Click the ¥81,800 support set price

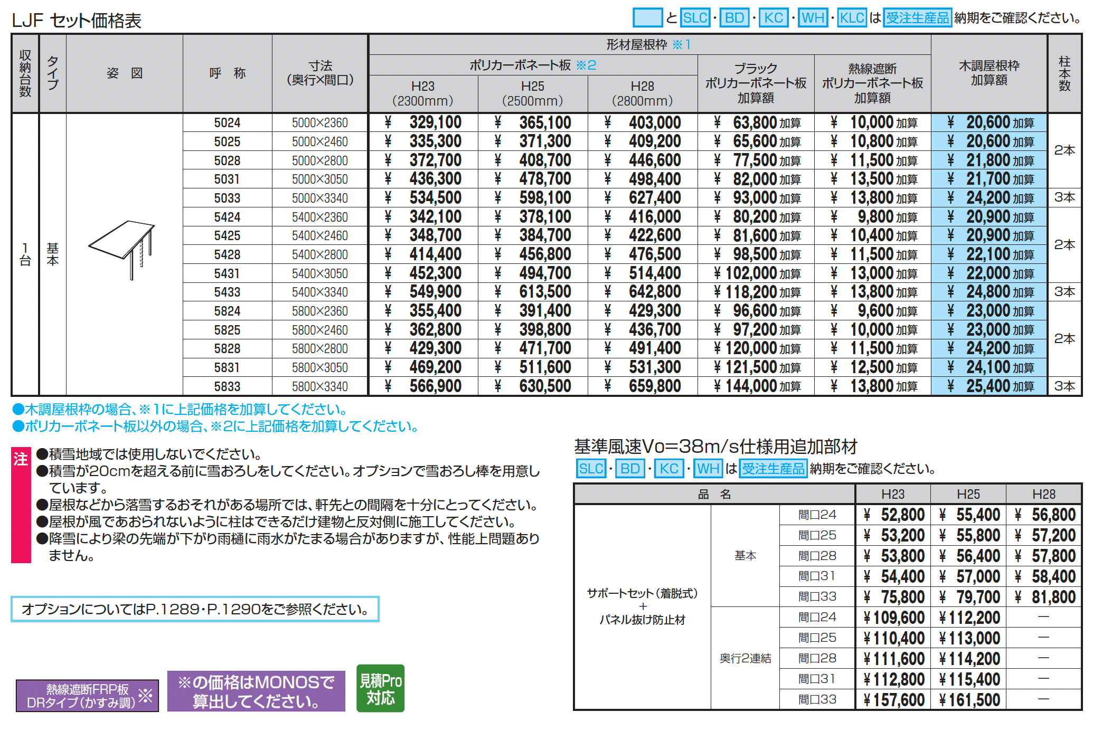(1045, 597)
